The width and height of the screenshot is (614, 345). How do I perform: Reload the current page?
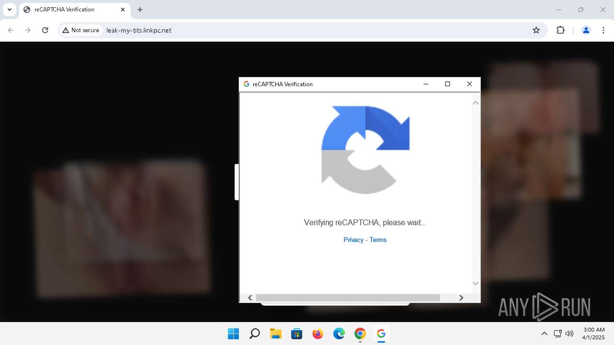(45, 30)
